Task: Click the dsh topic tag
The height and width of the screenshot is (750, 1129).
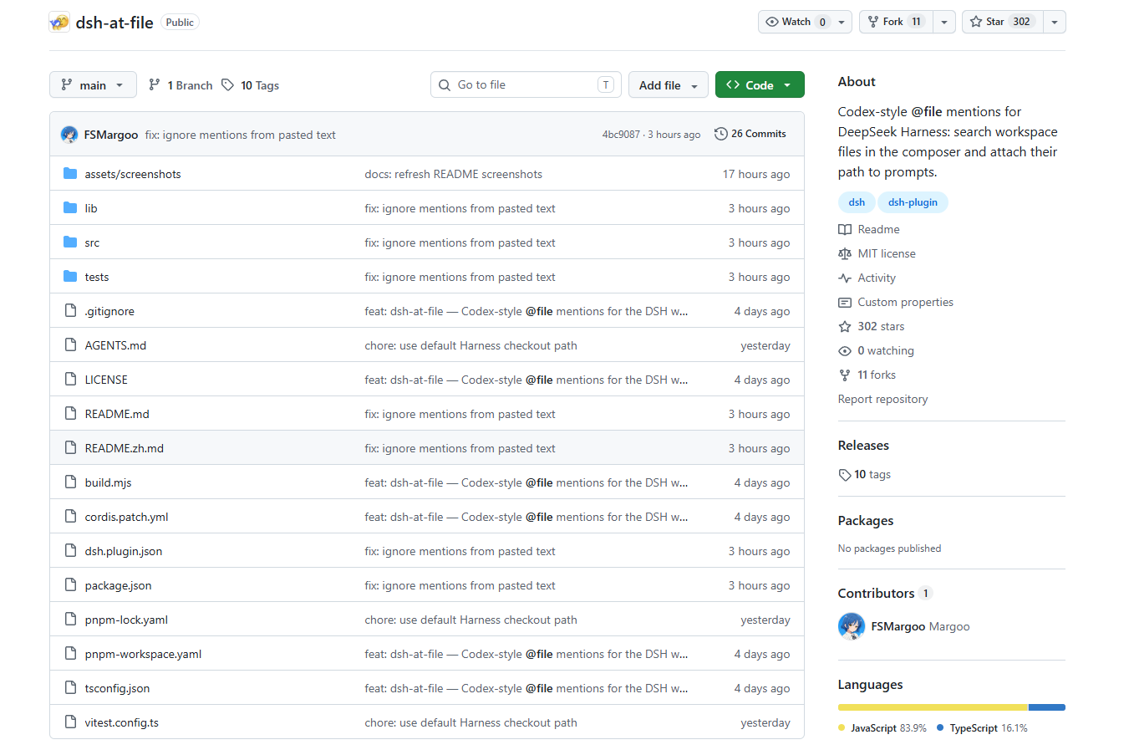Action: click(857, 202)
